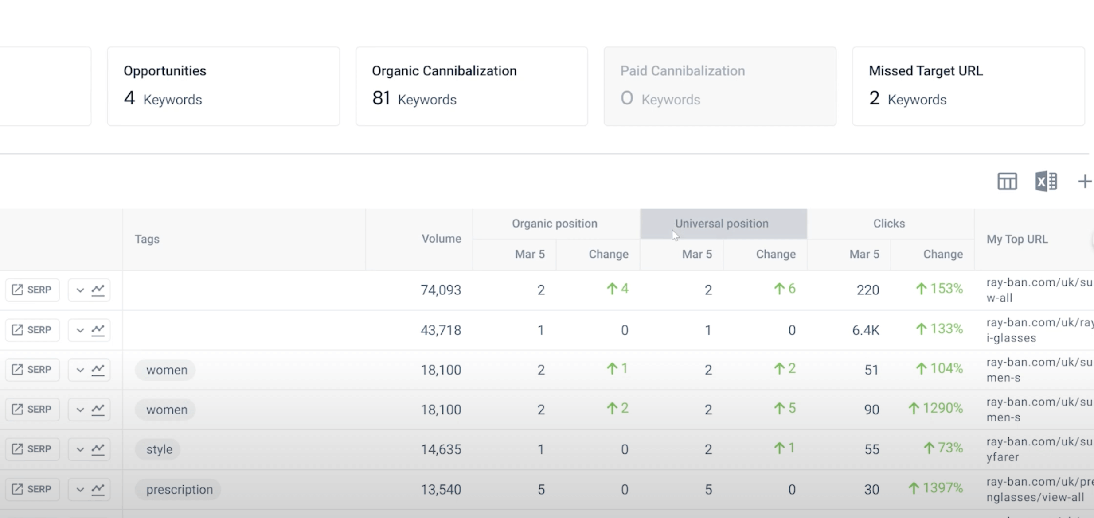Show trend chart for the style row

(98, 449)
